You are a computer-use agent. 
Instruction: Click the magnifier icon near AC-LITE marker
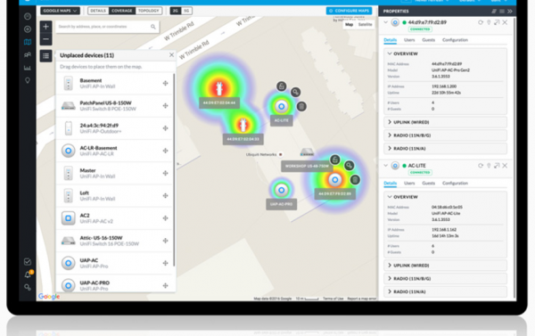click(x=295, y=92)
